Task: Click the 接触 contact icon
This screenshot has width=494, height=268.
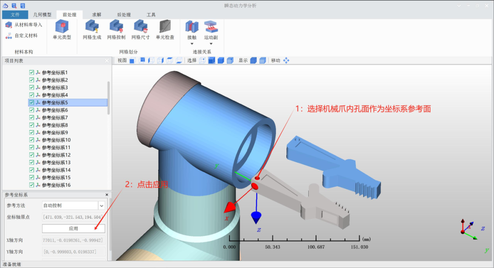Action: click(x=192, y=27)
